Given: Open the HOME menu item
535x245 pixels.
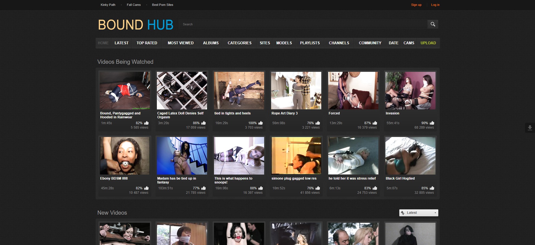Looking at the screenshot, I should pos(103,43).
